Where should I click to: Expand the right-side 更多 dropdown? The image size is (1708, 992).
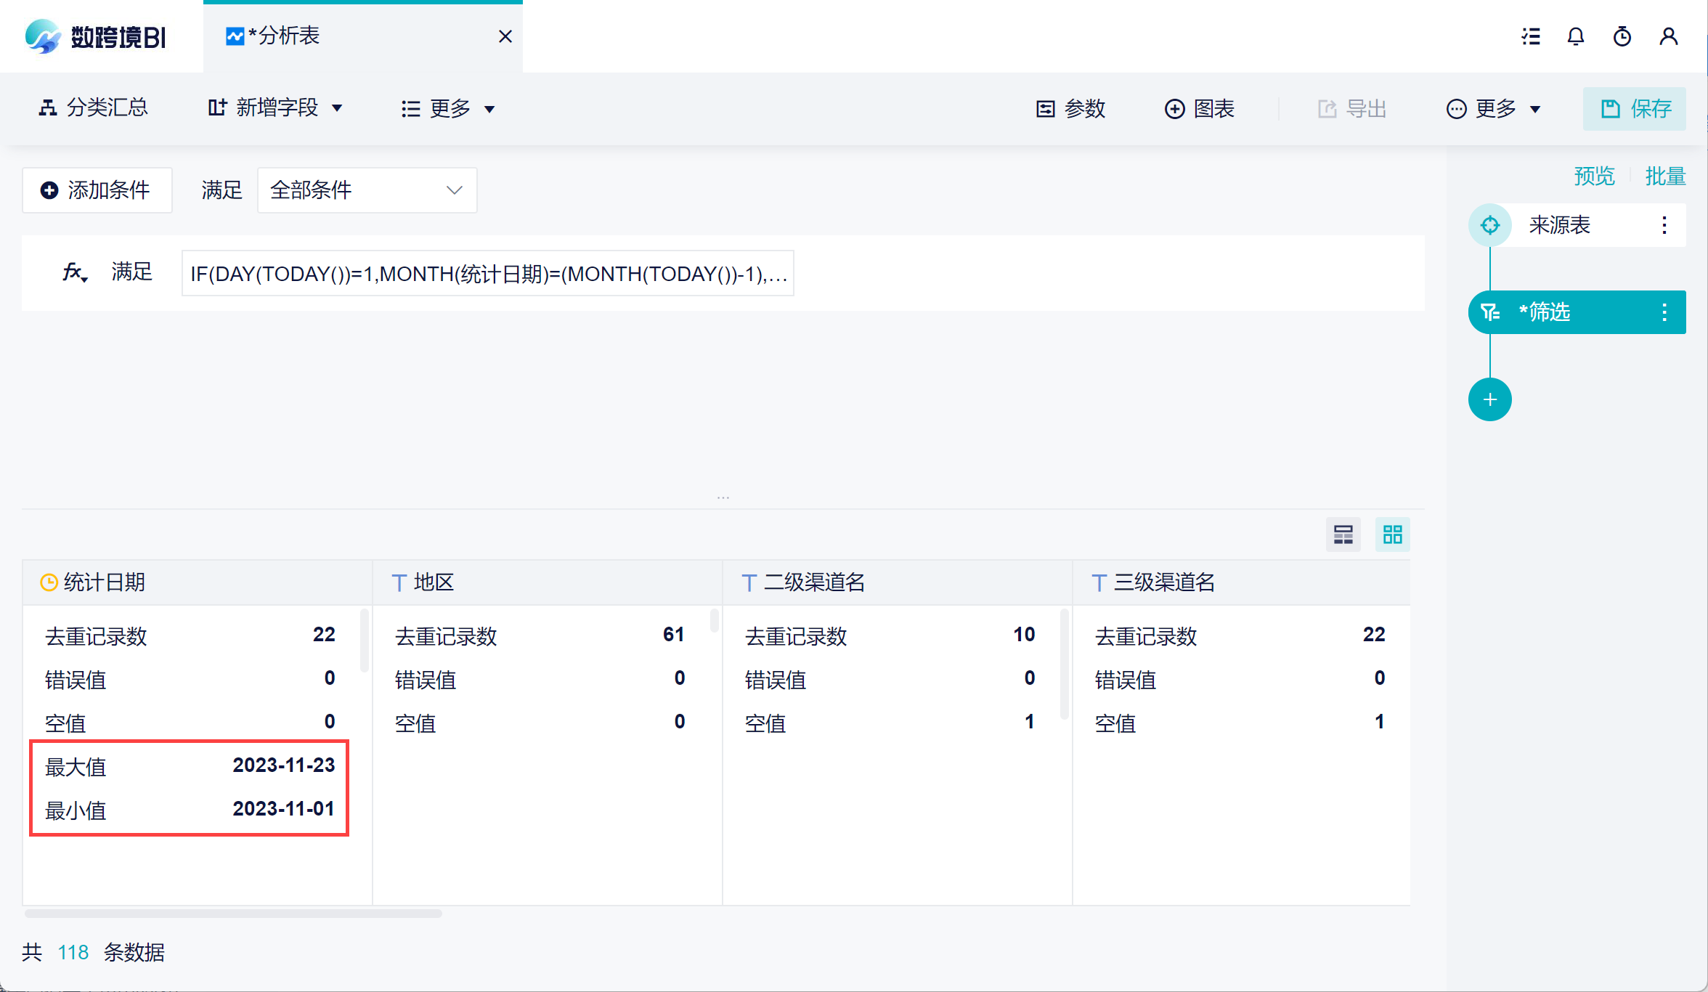[x=1494, y=109]
